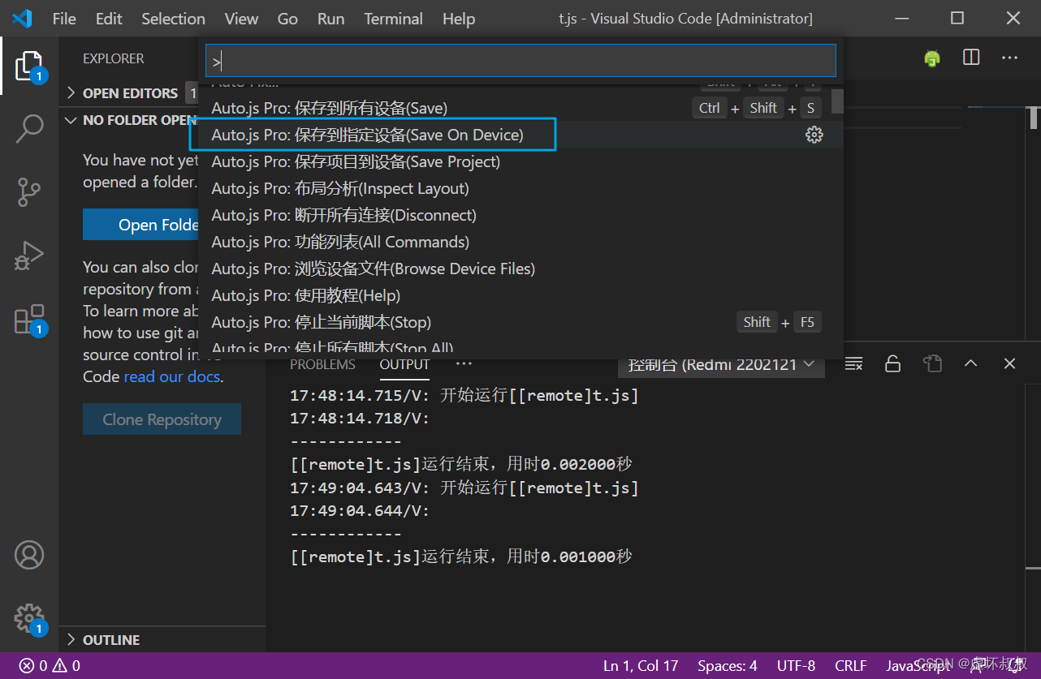The height and width of the screenshot is (679, 1041).
Task: Focus the command palette input field
Action: pos(520,61)
